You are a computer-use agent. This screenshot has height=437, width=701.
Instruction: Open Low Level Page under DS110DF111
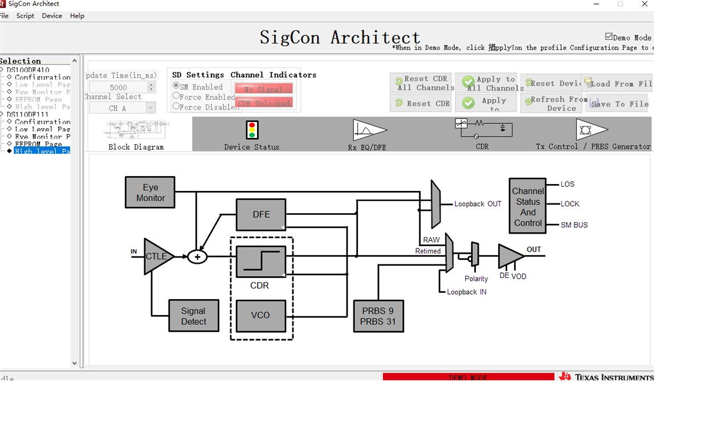point(42,129)
